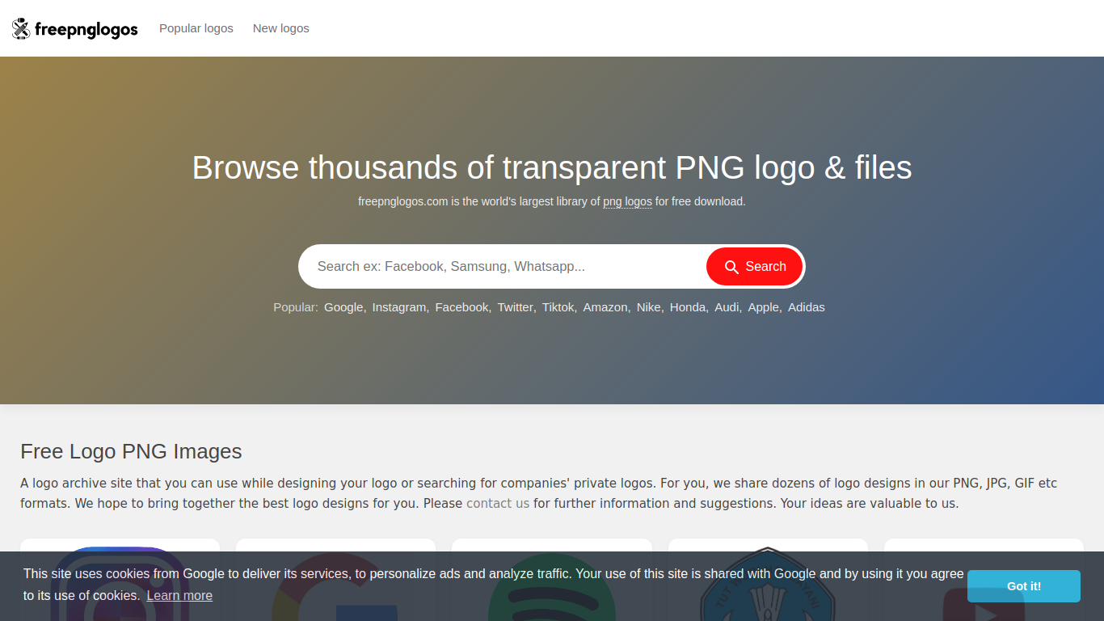The height and width of the screenshot is (621, 1104).
Task: Select the popular search term Audi
Action: tap(727, 307)
